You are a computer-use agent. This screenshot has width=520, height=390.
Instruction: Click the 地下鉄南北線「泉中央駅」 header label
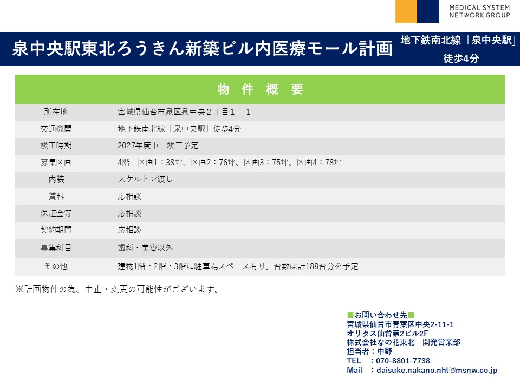point(457,41)
